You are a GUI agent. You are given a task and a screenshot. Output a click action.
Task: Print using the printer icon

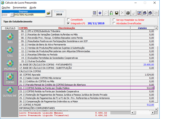pos(128,13)
